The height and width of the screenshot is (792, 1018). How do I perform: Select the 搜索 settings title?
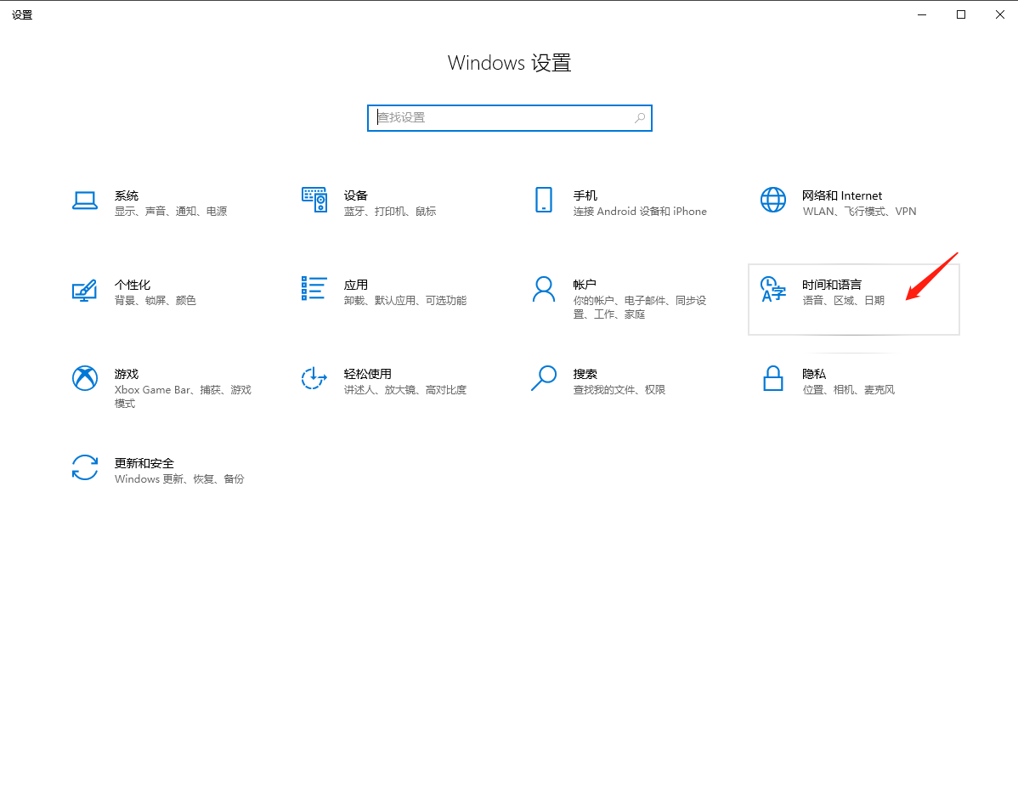(x=585, y=374)
